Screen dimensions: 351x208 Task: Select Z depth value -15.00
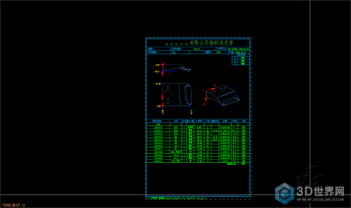[x=199, y=161]
